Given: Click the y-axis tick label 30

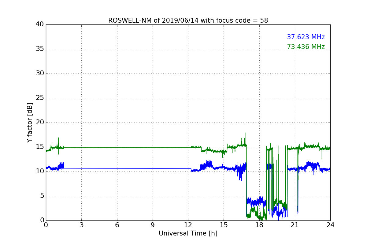Looking at the screenshot, I should (40, 73).
